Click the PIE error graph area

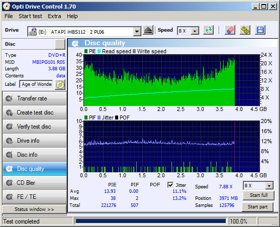point(171,80)
